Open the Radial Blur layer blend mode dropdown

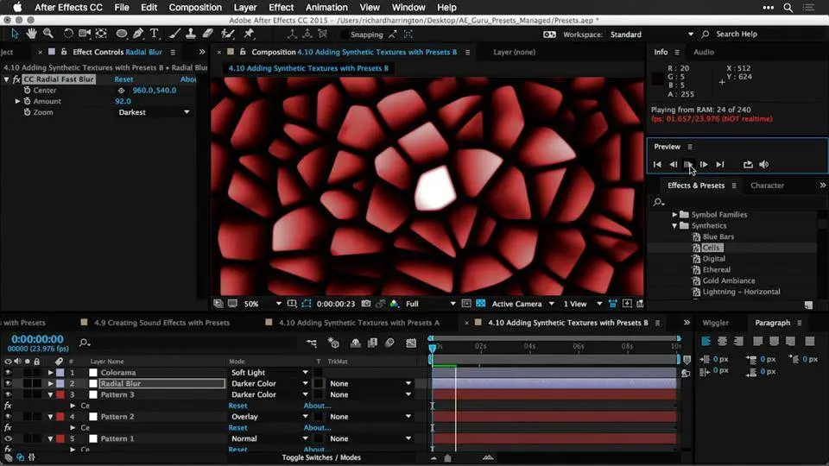[269, 384]
